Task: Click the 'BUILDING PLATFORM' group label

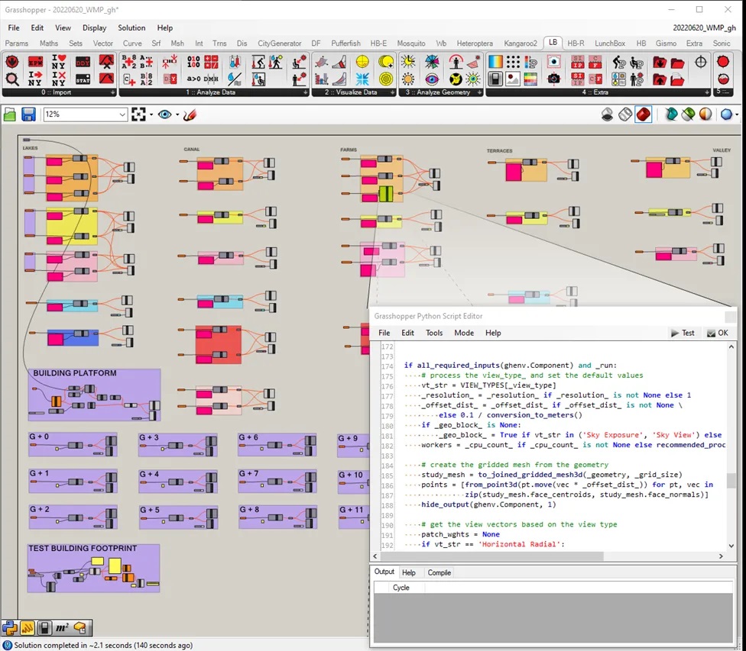Action: 75,373
